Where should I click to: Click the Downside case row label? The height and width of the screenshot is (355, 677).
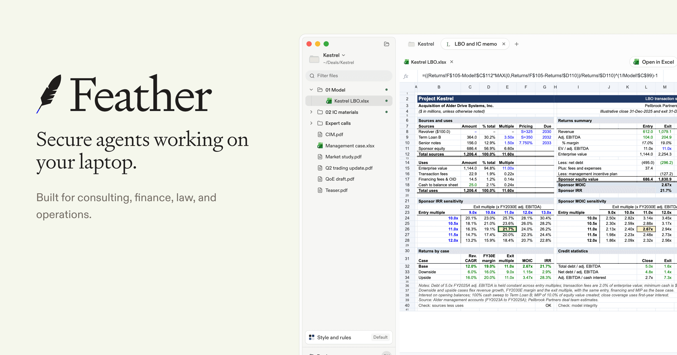pos(427,272)
